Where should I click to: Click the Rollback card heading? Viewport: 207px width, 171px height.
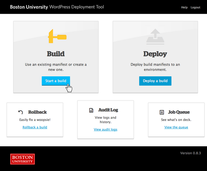pyautogui.click(x=37, y=112)
